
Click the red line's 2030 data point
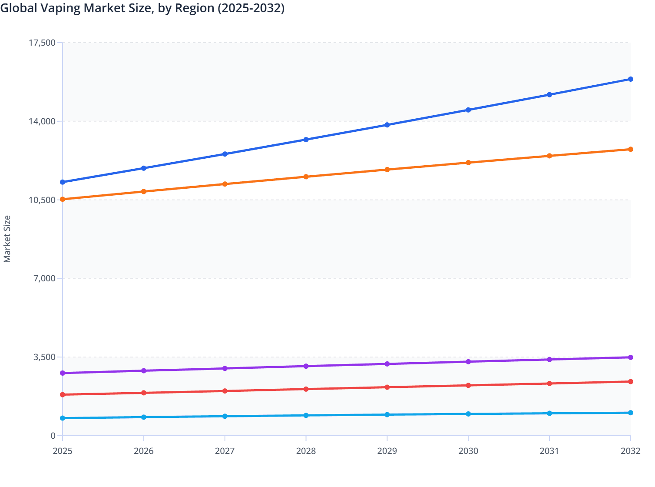click(x=468, y=385)
